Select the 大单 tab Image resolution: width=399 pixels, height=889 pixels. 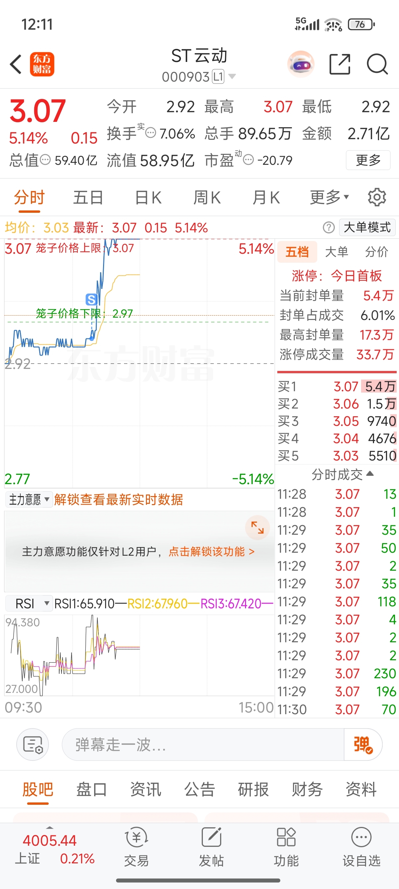point(336,252)
